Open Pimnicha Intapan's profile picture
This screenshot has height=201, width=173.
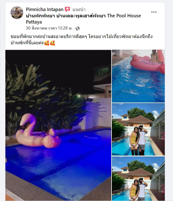point(17,12)
